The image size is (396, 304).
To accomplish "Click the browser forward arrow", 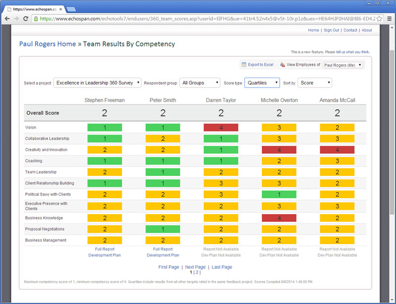I will (16, 19).
